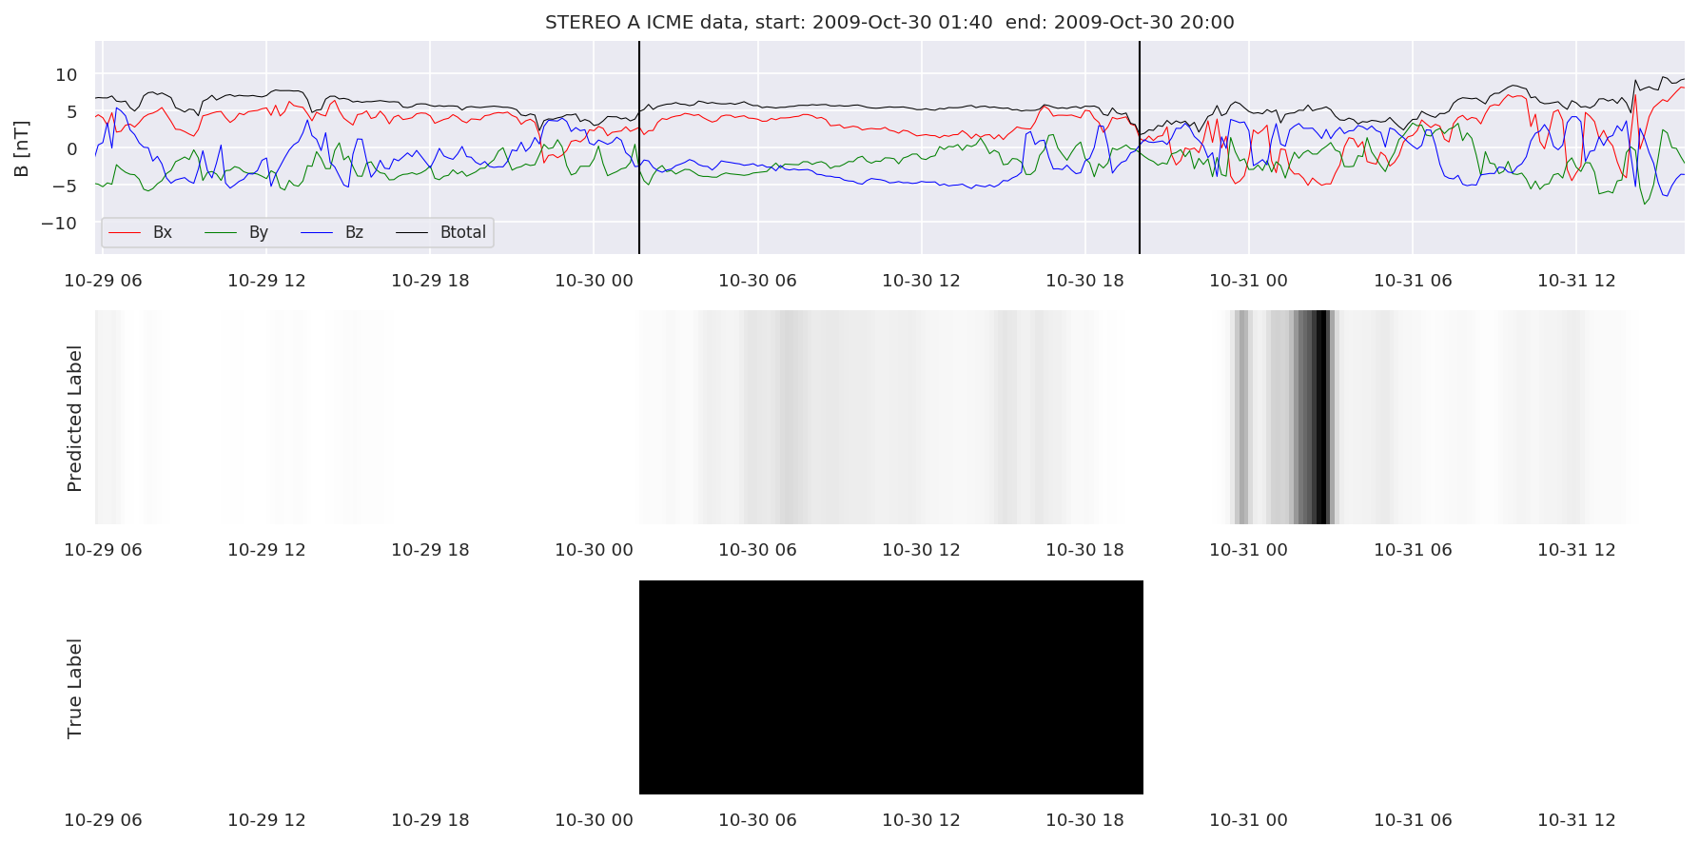
Task: Click the 10-29 06 tick under True Label panel
Action: (x=103, y=820)
